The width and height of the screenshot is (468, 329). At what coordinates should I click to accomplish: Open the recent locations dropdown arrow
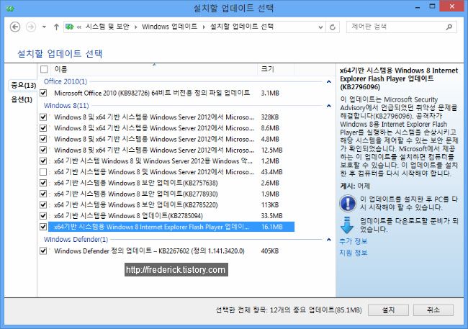pyautogui.click(x=44, y=27)
